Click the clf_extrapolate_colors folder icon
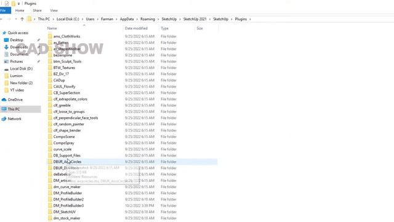Image resolution: width=394 pixels, height=222 pixels. click(50, 99)
